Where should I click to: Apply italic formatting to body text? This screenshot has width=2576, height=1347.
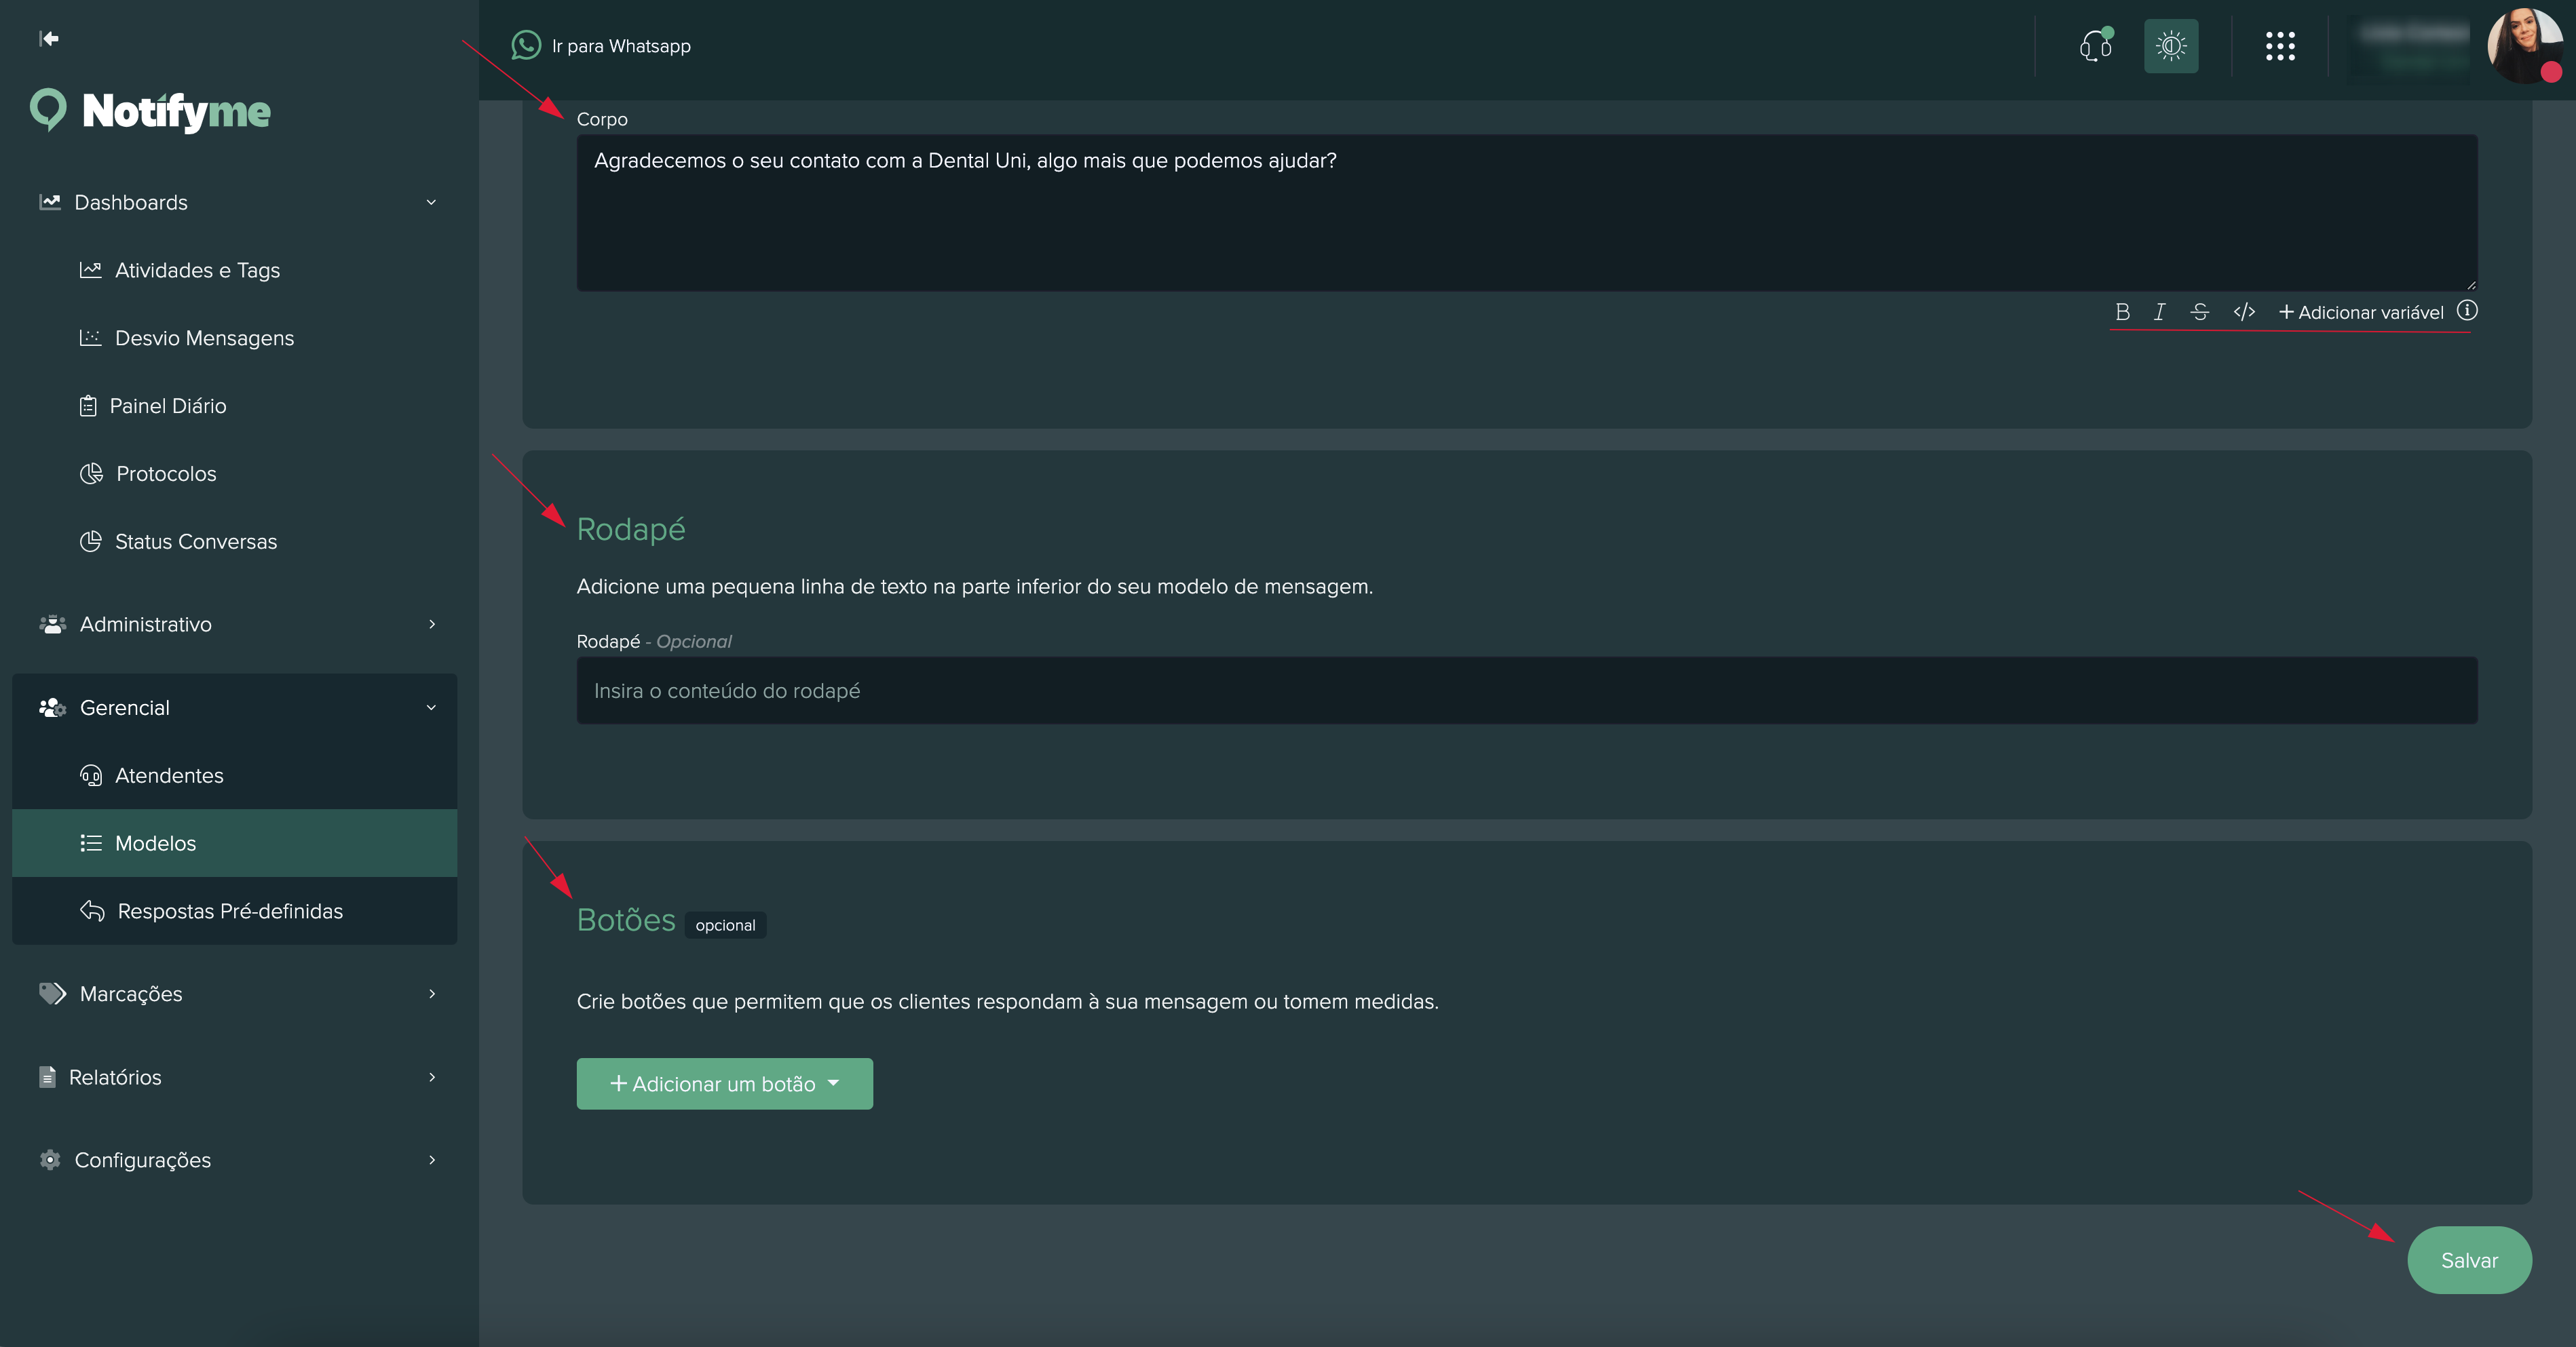pos(2159,312)
